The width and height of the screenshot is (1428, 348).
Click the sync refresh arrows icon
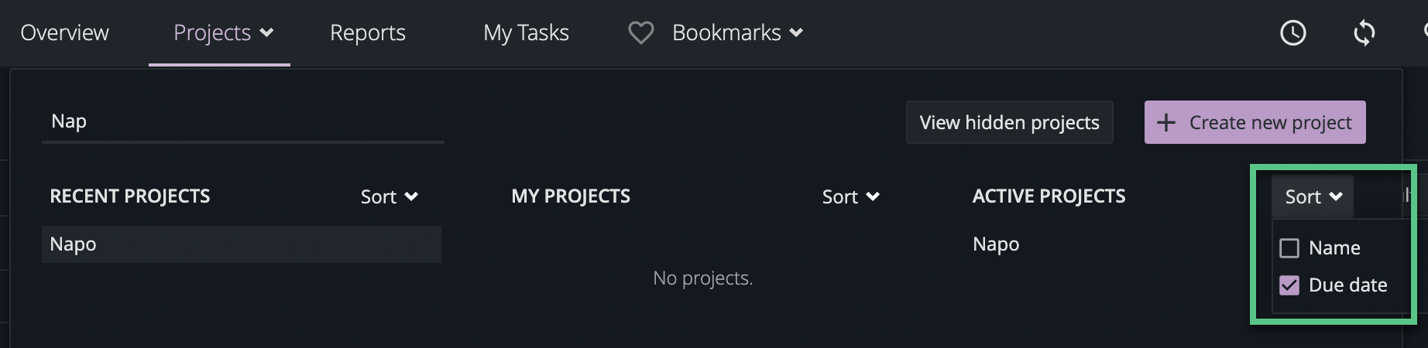(1364, 32)
